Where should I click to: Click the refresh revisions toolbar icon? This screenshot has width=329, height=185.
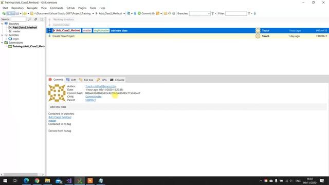pyautogui.click(x=4, y=13)
